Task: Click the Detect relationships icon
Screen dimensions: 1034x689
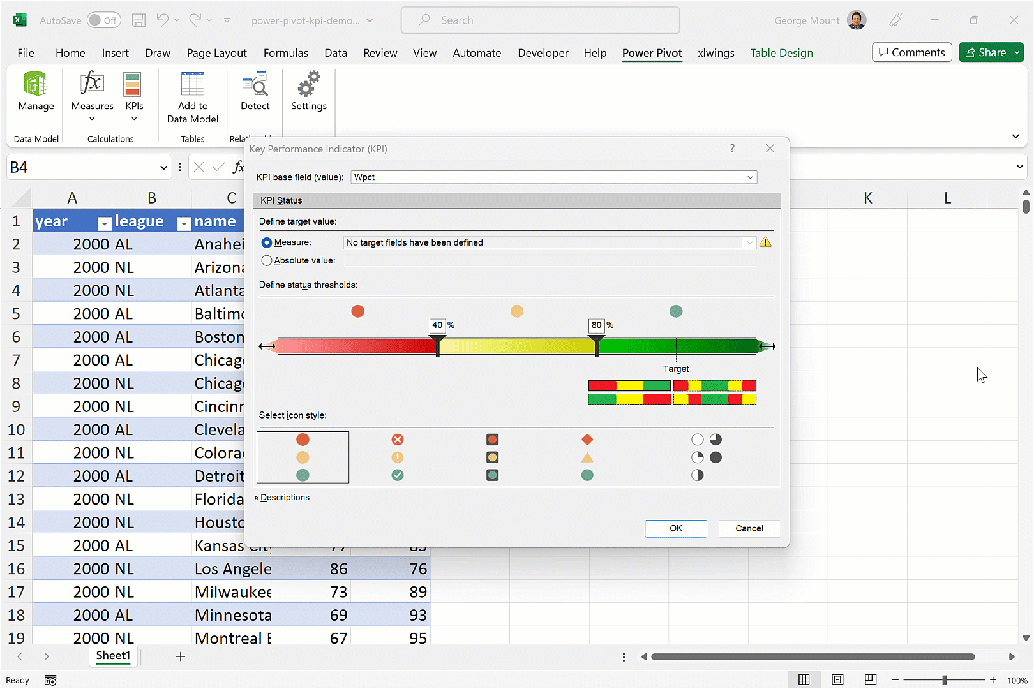Action: (x=255, y=85)
